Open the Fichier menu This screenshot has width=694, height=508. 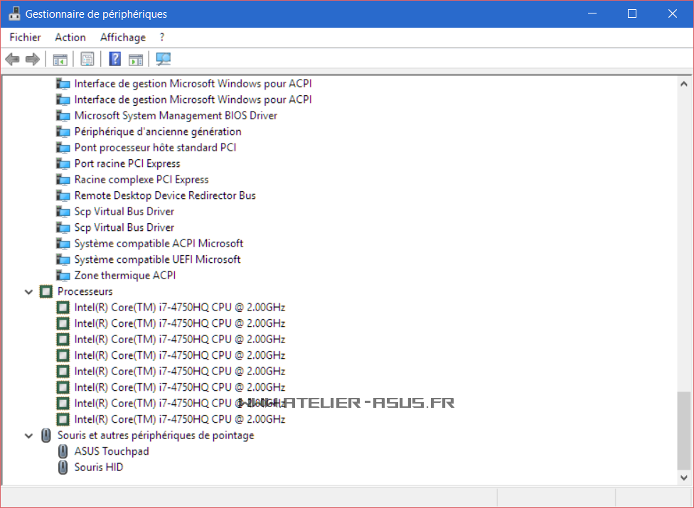(x=25, y=37)
